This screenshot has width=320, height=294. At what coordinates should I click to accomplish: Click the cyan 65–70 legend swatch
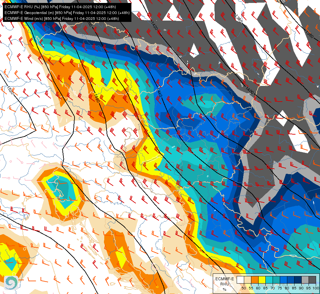pos(269,280)
